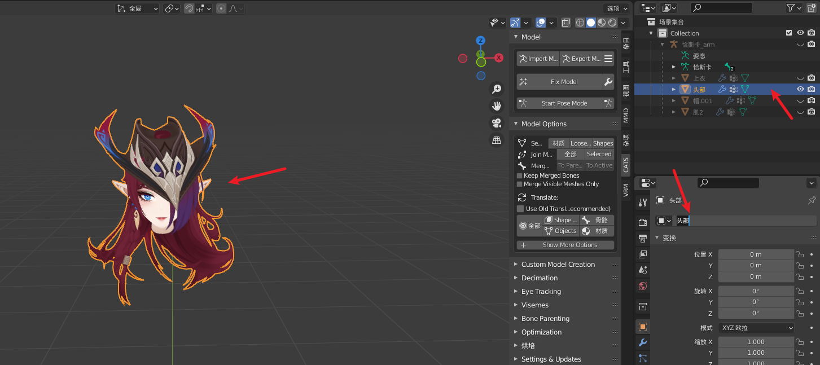Open the Object properties tab icon
Viewport: 820px width, 365px height.
(642, 327)
